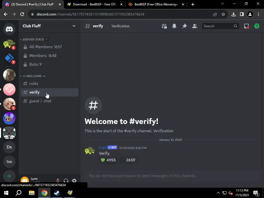
Task: Open Discord help question mark icon
Action: [257, 26]
